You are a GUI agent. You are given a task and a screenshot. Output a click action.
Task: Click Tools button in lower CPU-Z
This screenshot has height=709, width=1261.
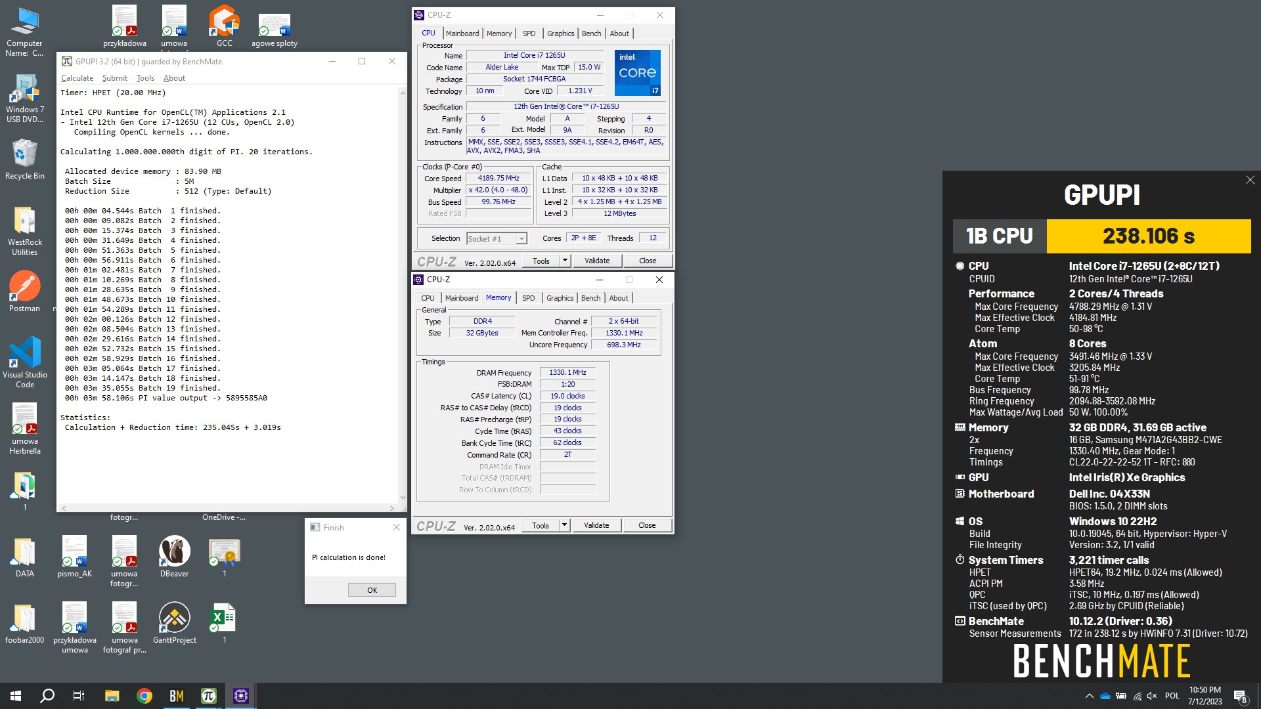tap(541, 525)
